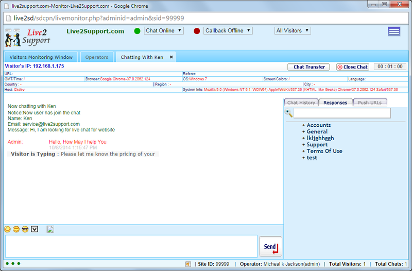Click the three green dots status indicator
Viewport: 412px width, 271px height.
pos(13,263)
